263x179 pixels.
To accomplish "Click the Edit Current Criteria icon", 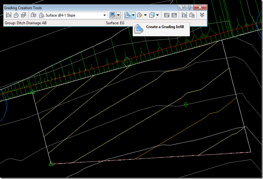I will click(x=113, y=15).
